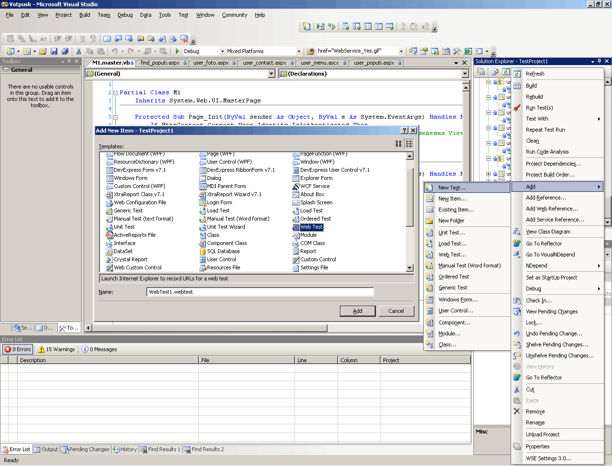
Task: Switch to the find_poputi.aspx tab
Action: point(160,63)
